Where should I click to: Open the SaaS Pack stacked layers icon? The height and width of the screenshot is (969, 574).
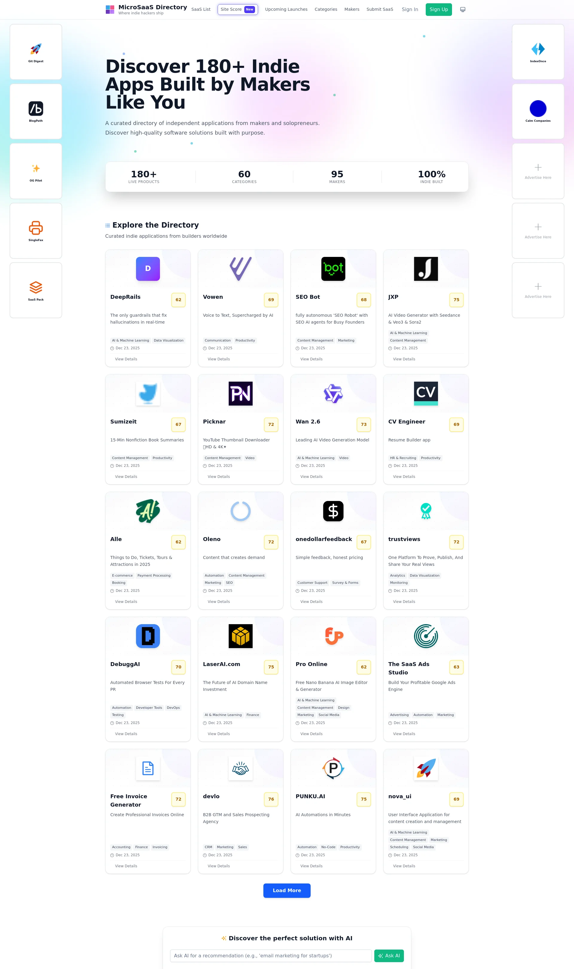point(36,287)
